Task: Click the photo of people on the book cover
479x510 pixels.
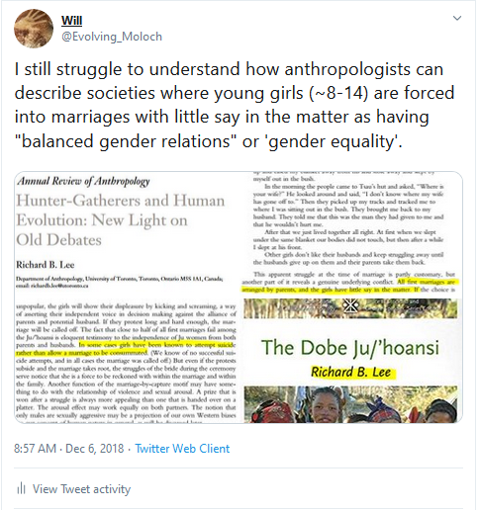Action: pos(351,404)
